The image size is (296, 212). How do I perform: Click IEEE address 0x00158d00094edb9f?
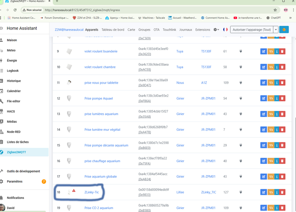tap(154, 189)
